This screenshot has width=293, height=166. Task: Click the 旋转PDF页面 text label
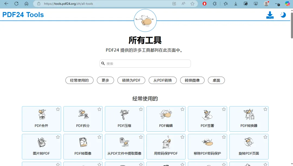coord(249,154)
